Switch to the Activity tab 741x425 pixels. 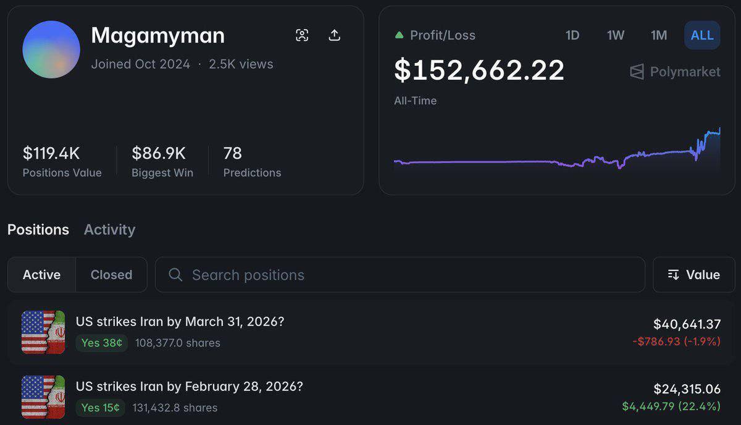(109, 229)
